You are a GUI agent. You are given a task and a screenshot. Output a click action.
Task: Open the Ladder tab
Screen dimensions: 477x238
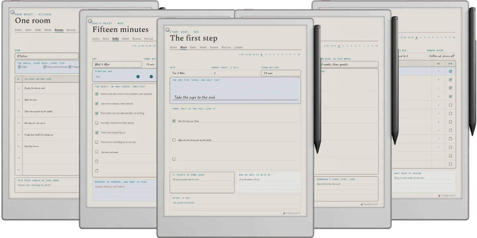(238, 47)
